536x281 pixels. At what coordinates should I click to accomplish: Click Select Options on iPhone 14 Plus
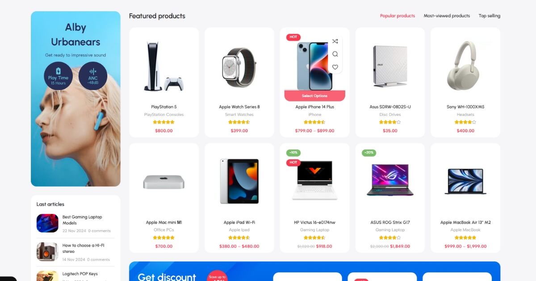[x=315, y=96]
